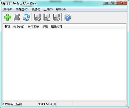129x108 pixels.
Task: Click the empty disk list area
Action: click(64, 65)
